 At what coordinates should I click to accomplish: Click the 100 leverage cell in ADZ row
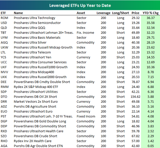103,107
